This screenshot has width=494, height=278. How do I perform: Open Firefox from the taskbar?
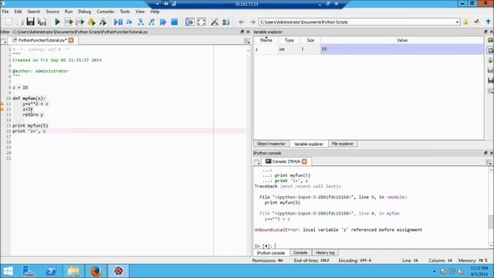click(x=96, y=271)
